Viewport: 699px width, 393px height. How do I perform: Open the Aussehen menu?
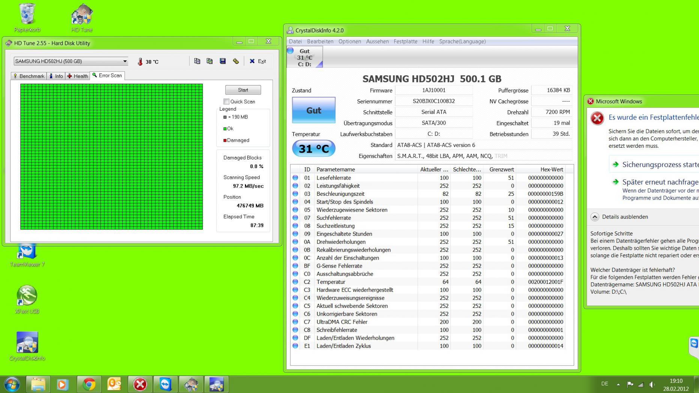(x=377, y=41)
